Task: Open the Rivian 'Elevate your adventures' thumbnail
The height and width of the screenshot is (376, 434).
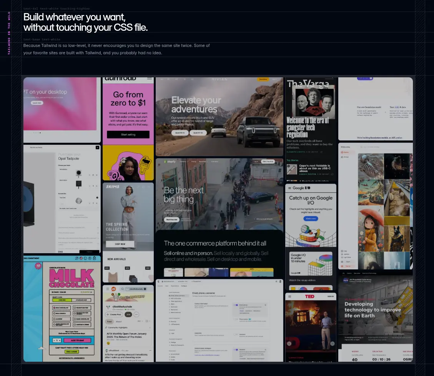Action: [219, 117]
